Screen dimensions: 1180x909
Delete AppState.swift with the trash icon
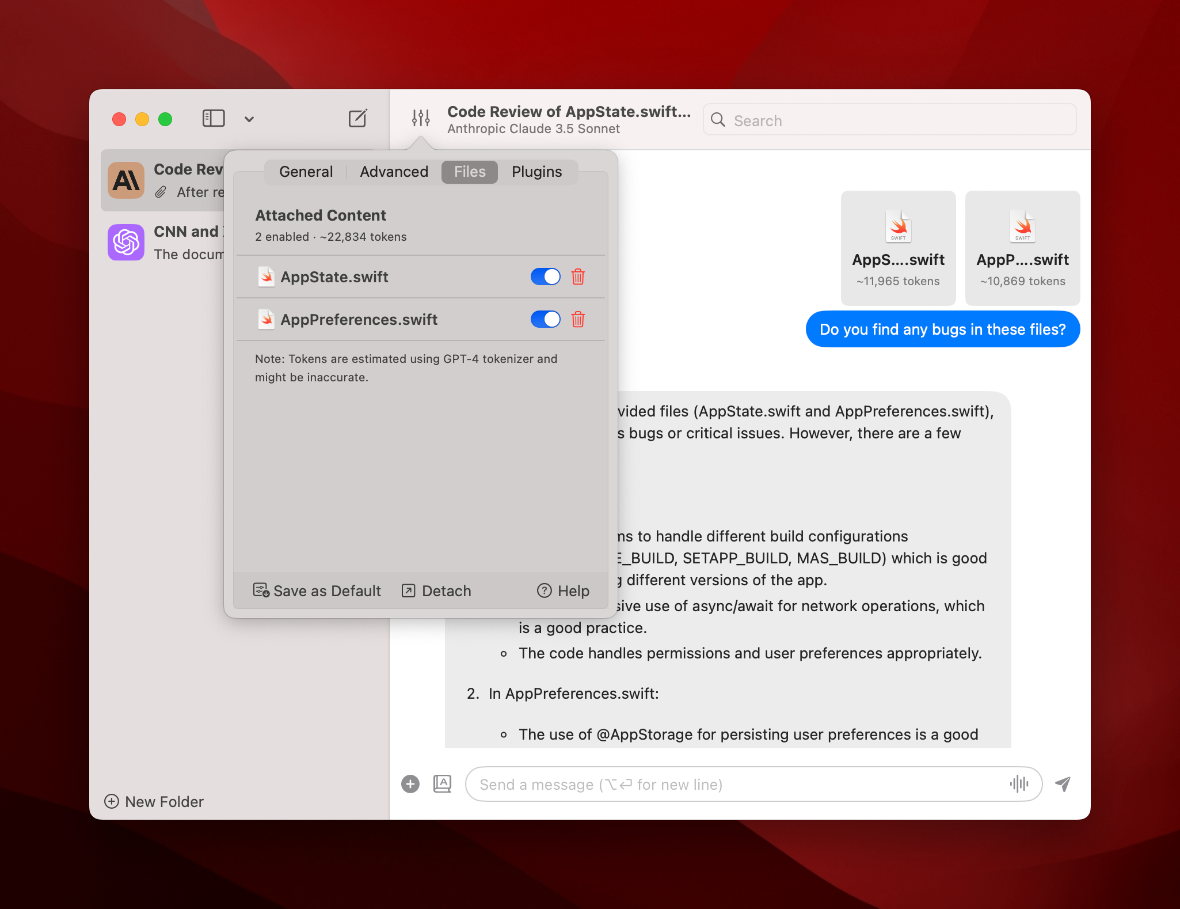[x=578, y=277]
